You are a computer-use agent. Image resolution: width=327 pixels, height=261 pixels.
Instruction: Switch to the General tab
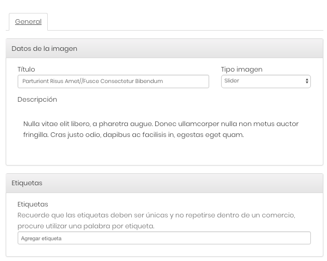coord(28,21)
